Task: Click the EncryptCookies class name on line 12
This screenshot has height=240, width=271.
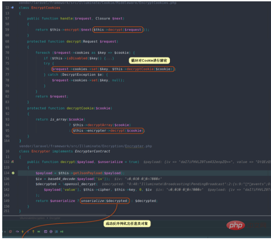Action: tap(46, 8)
